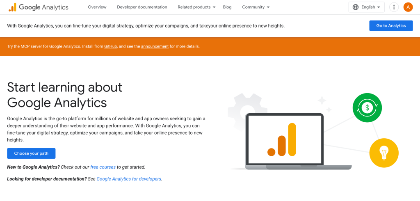Follow the GitHub link in the banner
This screenshot has width=420, height=201.
[110, 46]
